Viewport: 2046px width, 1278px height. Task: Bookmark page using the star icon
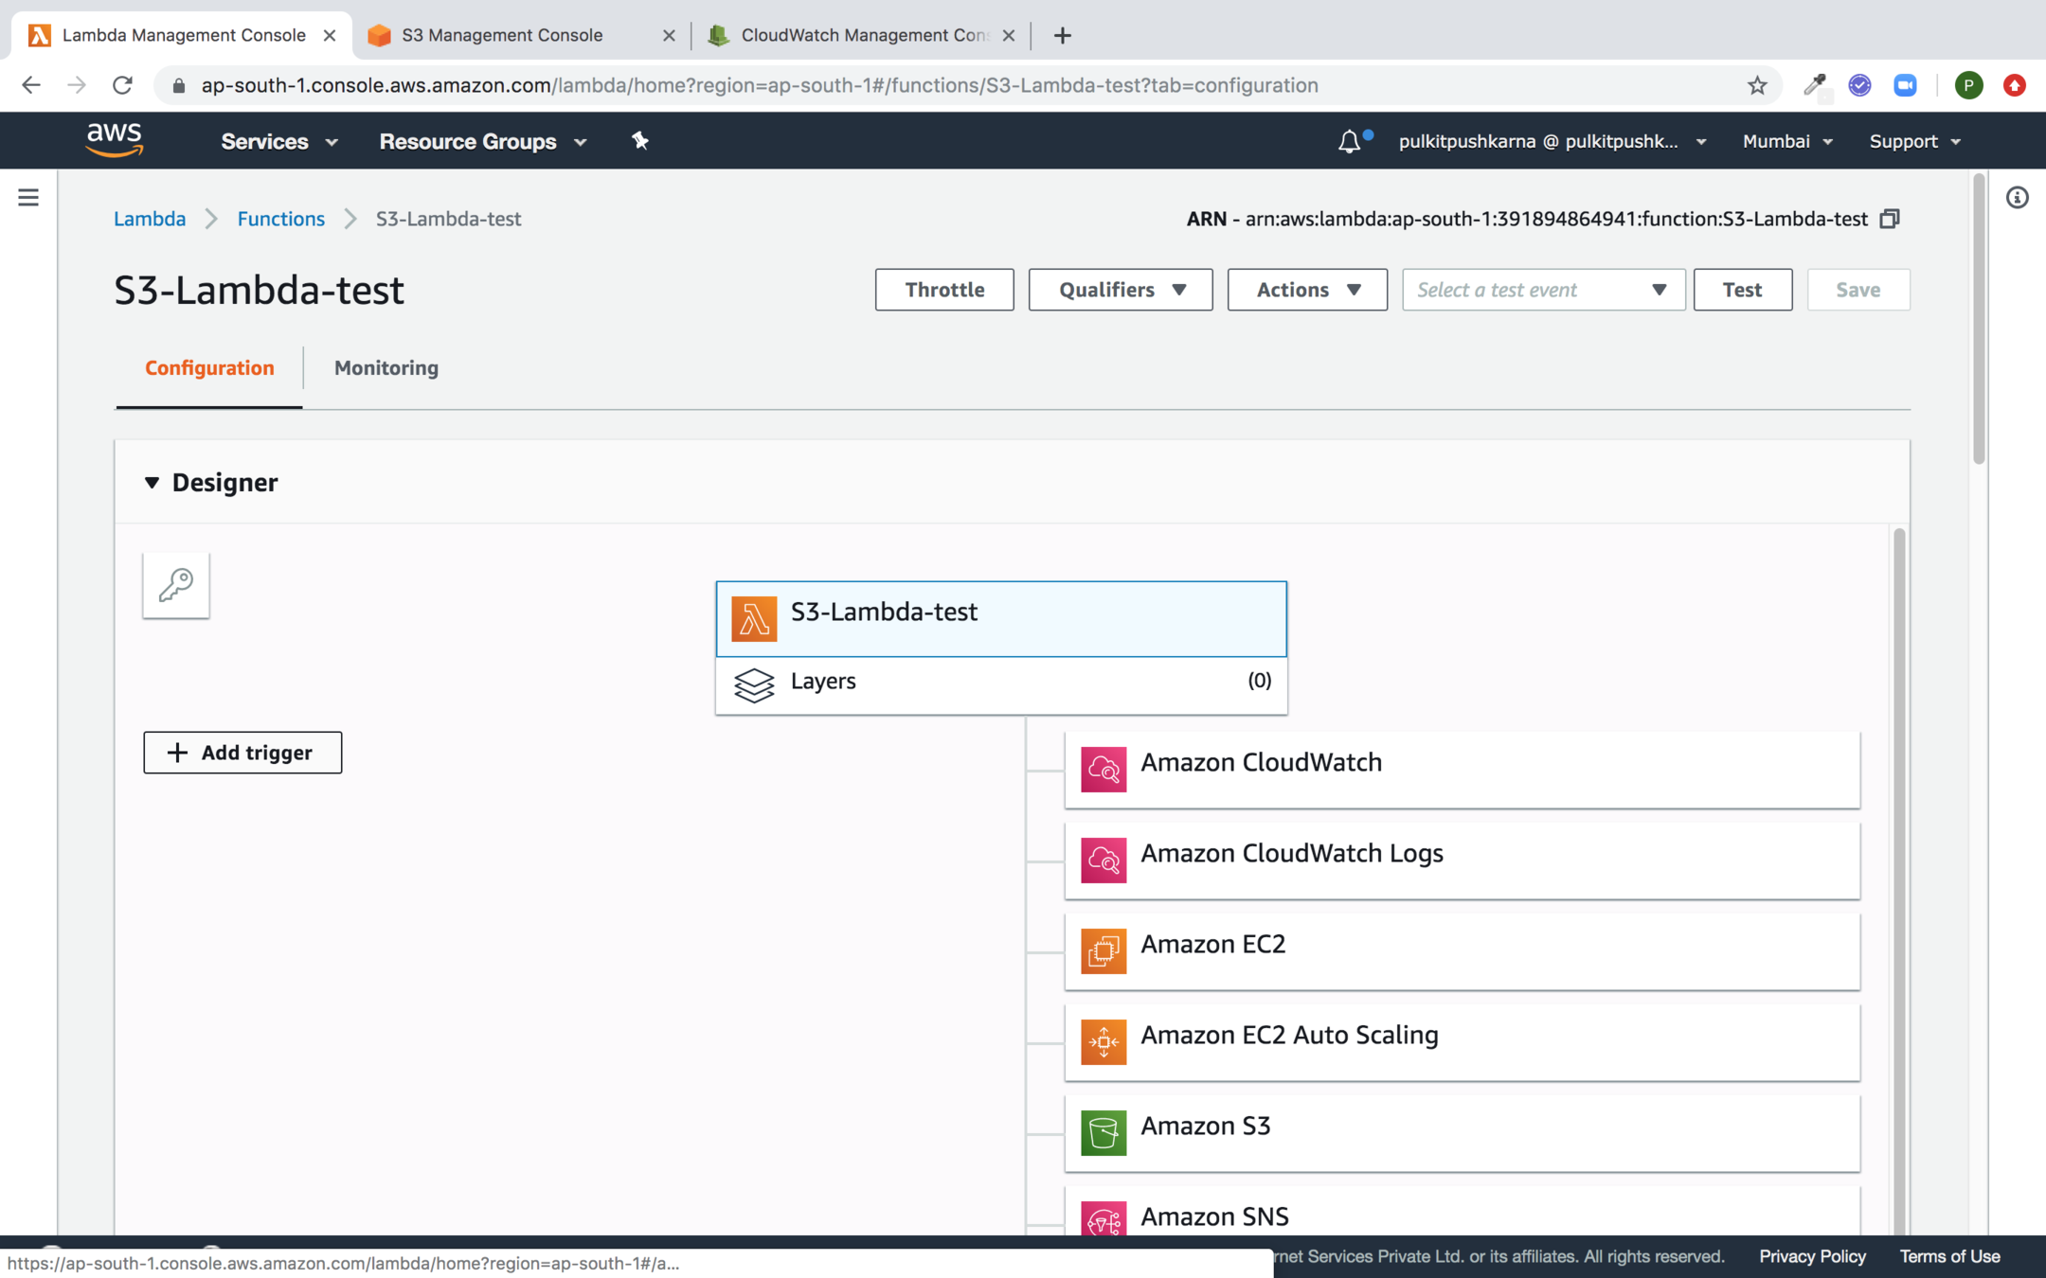1757,85
